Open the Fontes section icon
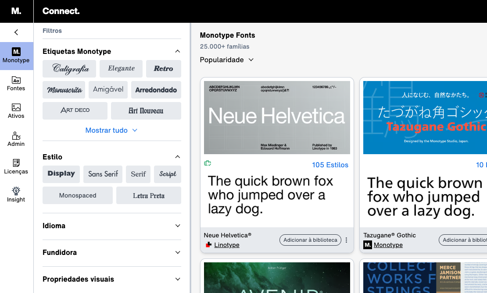The width and height of the screenshot is (487, 293). [x=16, y=80]
